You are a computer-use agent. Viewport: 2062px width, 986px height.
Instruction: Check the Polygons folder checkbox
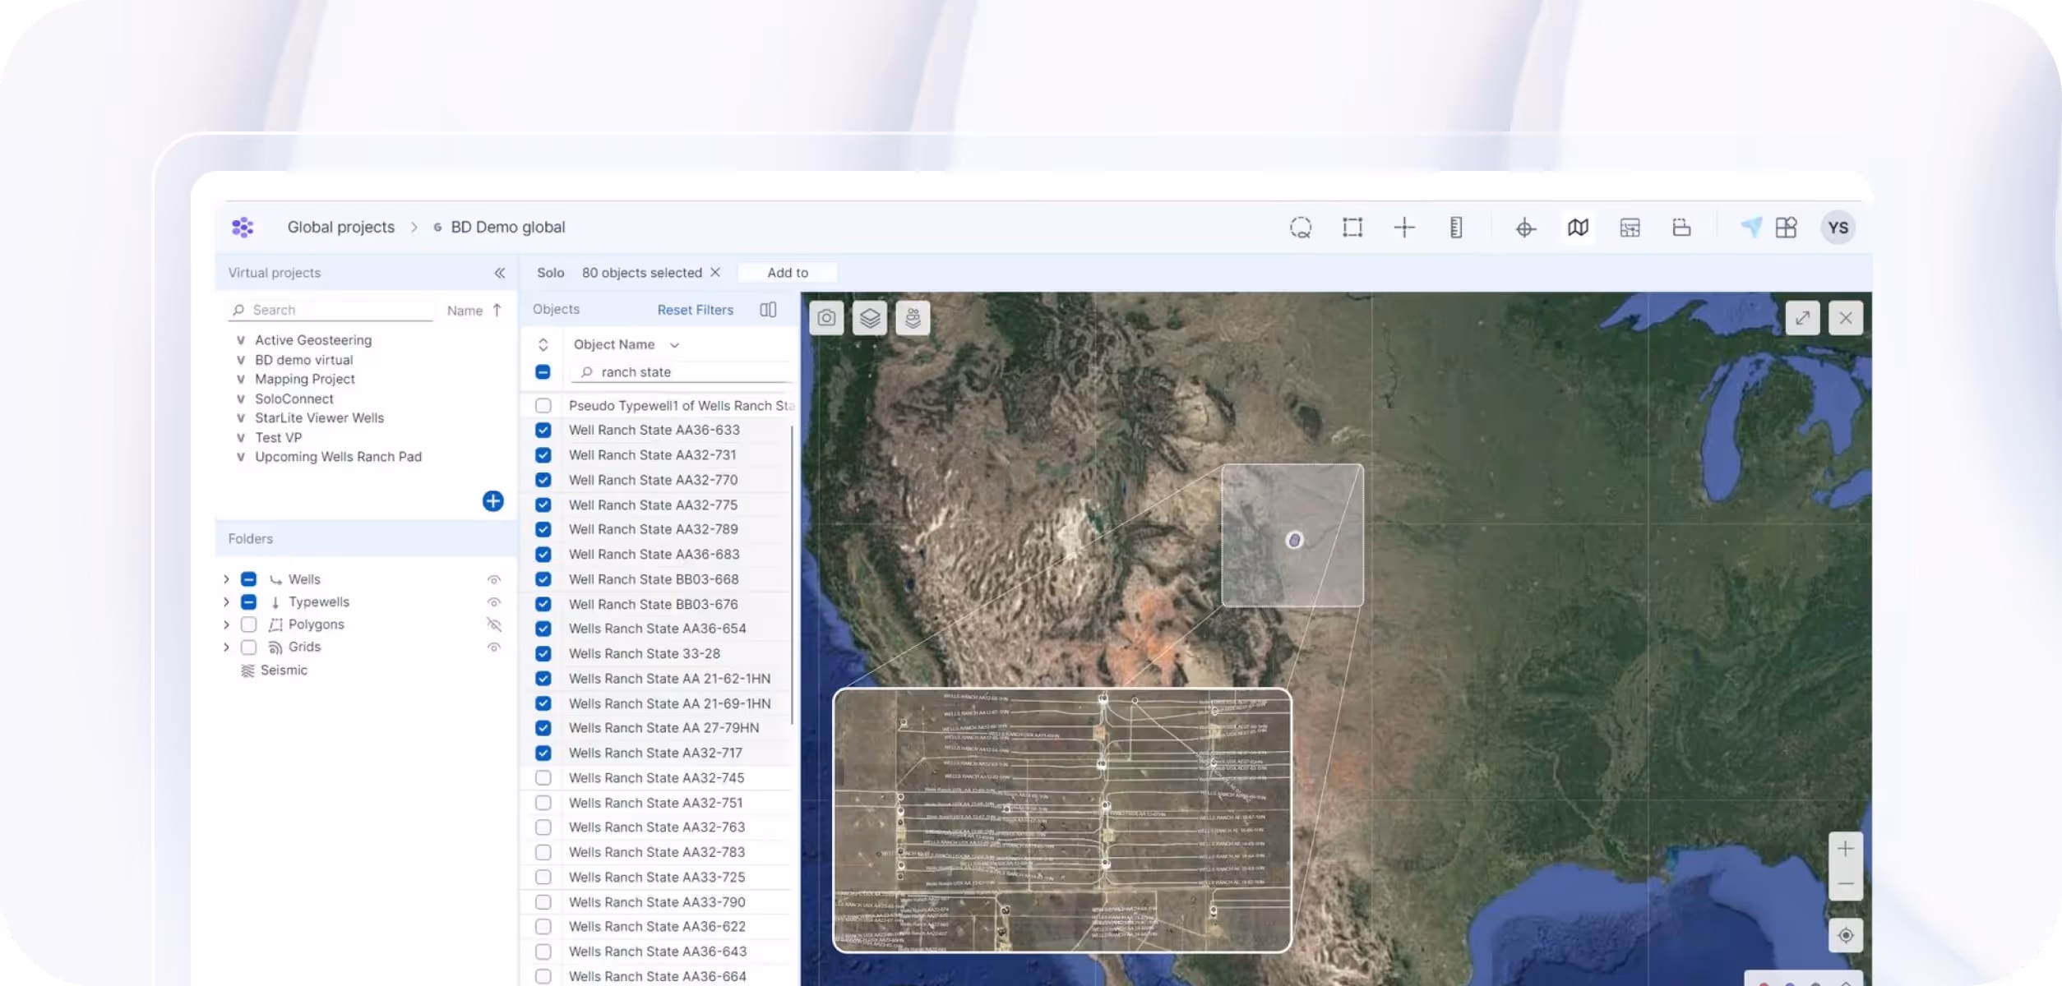tap(249, 624)
